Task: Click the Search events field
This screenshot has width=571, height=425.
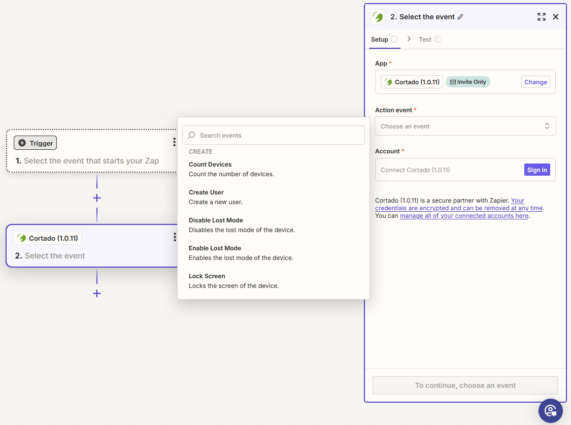Action: [274, 135]
